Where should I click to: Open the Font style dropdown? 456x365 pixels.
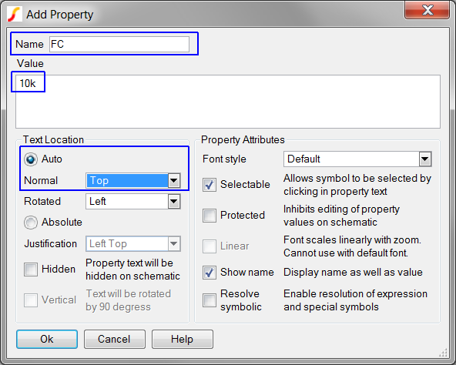[x=357, y=159]
